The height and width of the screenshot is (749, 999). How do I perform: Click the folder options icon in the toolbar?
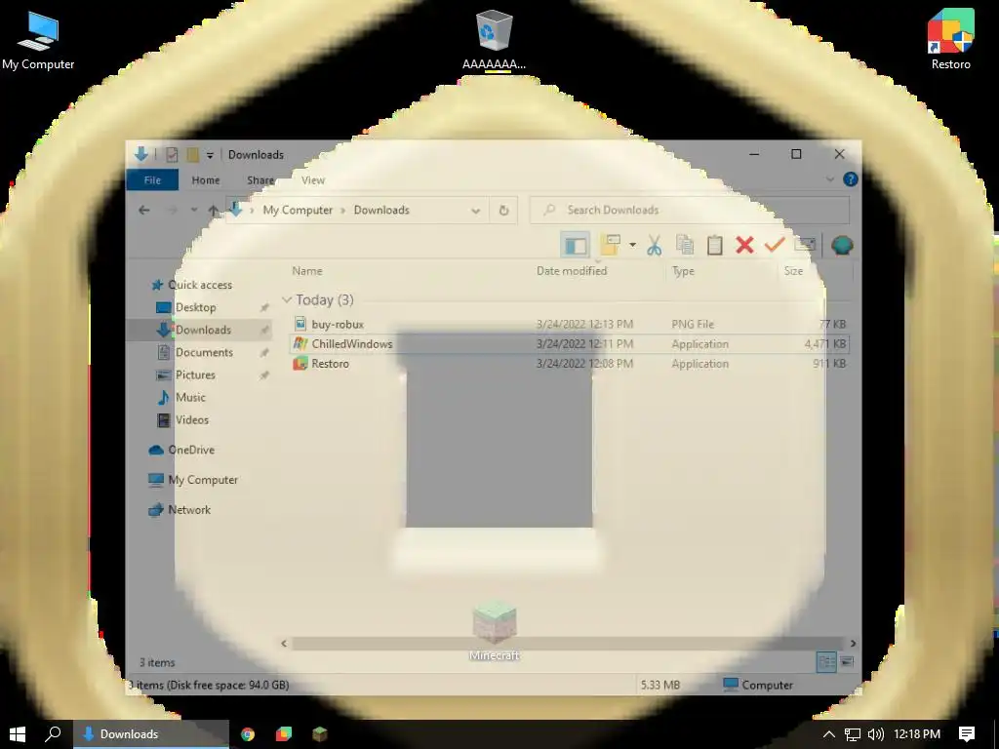point(611,245)
